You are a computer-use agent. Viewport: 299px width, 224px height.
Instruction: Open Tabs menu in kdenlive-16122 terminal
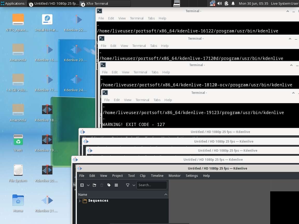151,18
